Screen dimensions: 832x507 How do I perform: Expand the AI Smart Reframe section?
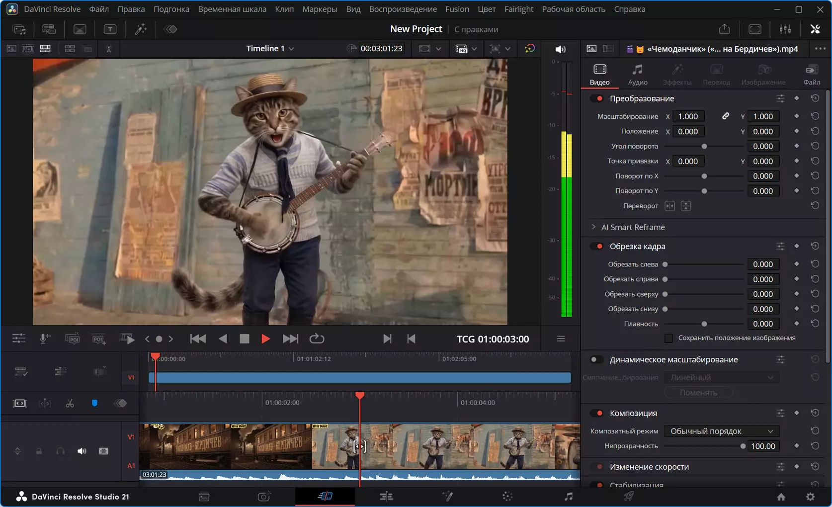click(593, 227)
